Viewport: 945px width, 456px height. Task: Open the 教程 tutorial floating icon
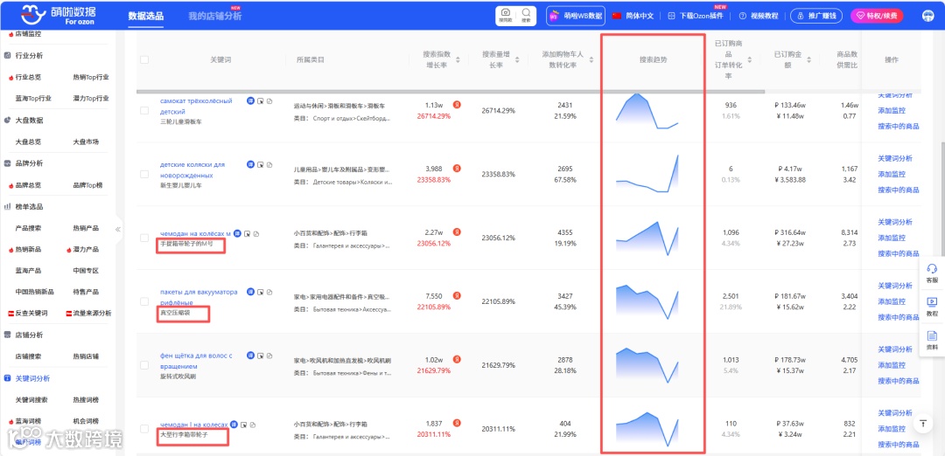[932, 306]
